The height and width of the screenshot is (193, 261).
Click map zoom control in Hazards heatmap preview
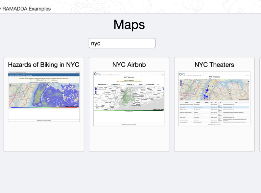click(x=10, y=85)
